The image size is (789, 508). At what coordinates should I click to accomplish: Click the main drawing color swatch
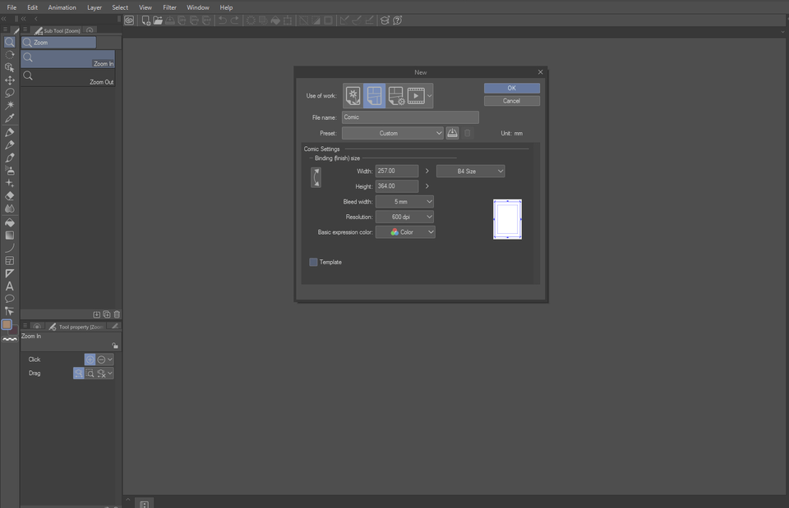pyautogui.click(x=7, y=324)
